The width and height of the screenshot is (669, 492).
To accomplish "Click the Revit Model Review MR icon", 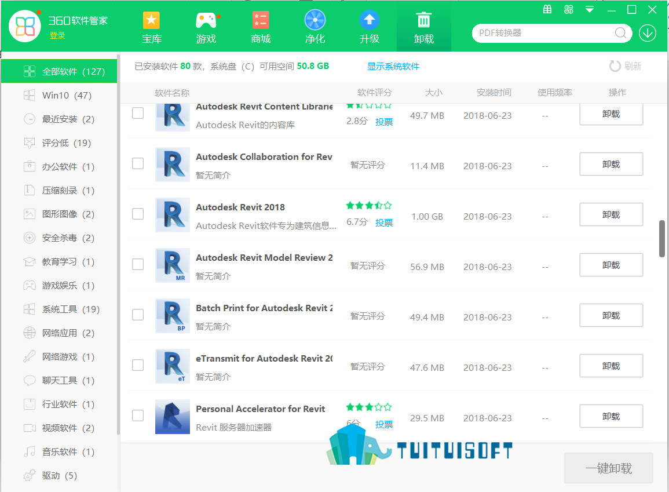I will point(173,265).
